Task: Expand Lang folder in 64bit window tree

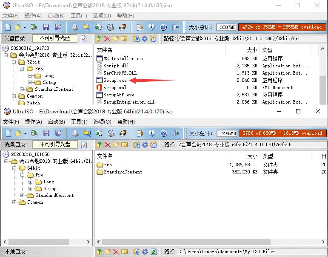Action: click(30, 182)
